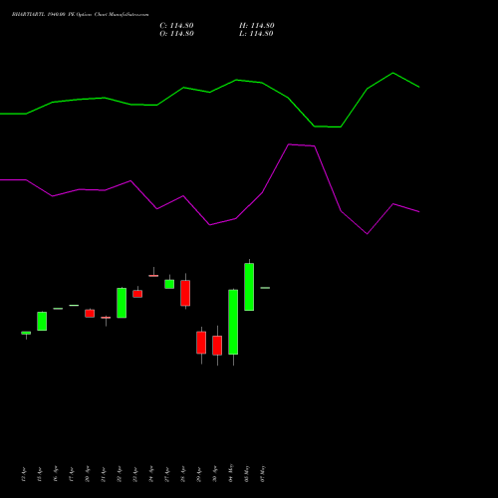Select the high value H: 114.80

pos(257,26)
